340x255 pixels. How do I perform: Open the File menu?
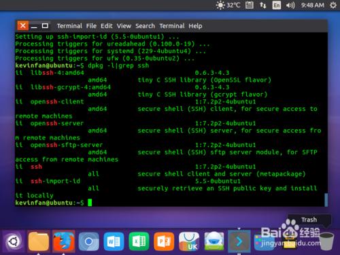[91, 26]
